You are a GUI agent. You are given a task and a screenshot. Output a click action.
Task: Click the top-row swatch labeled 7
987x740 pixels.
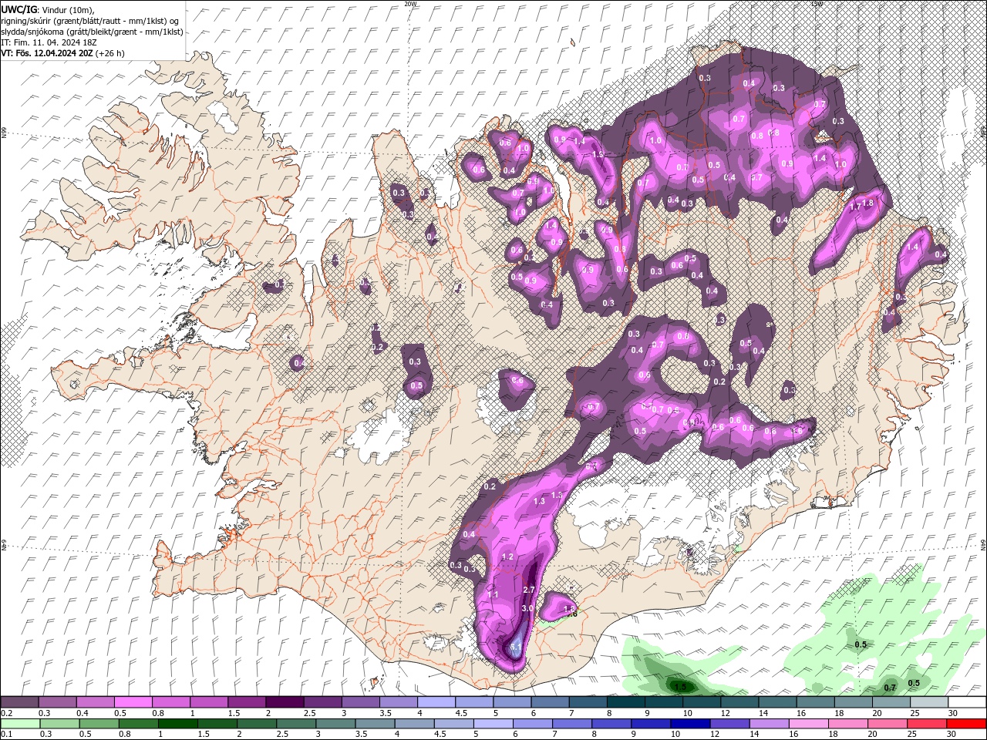588,702
